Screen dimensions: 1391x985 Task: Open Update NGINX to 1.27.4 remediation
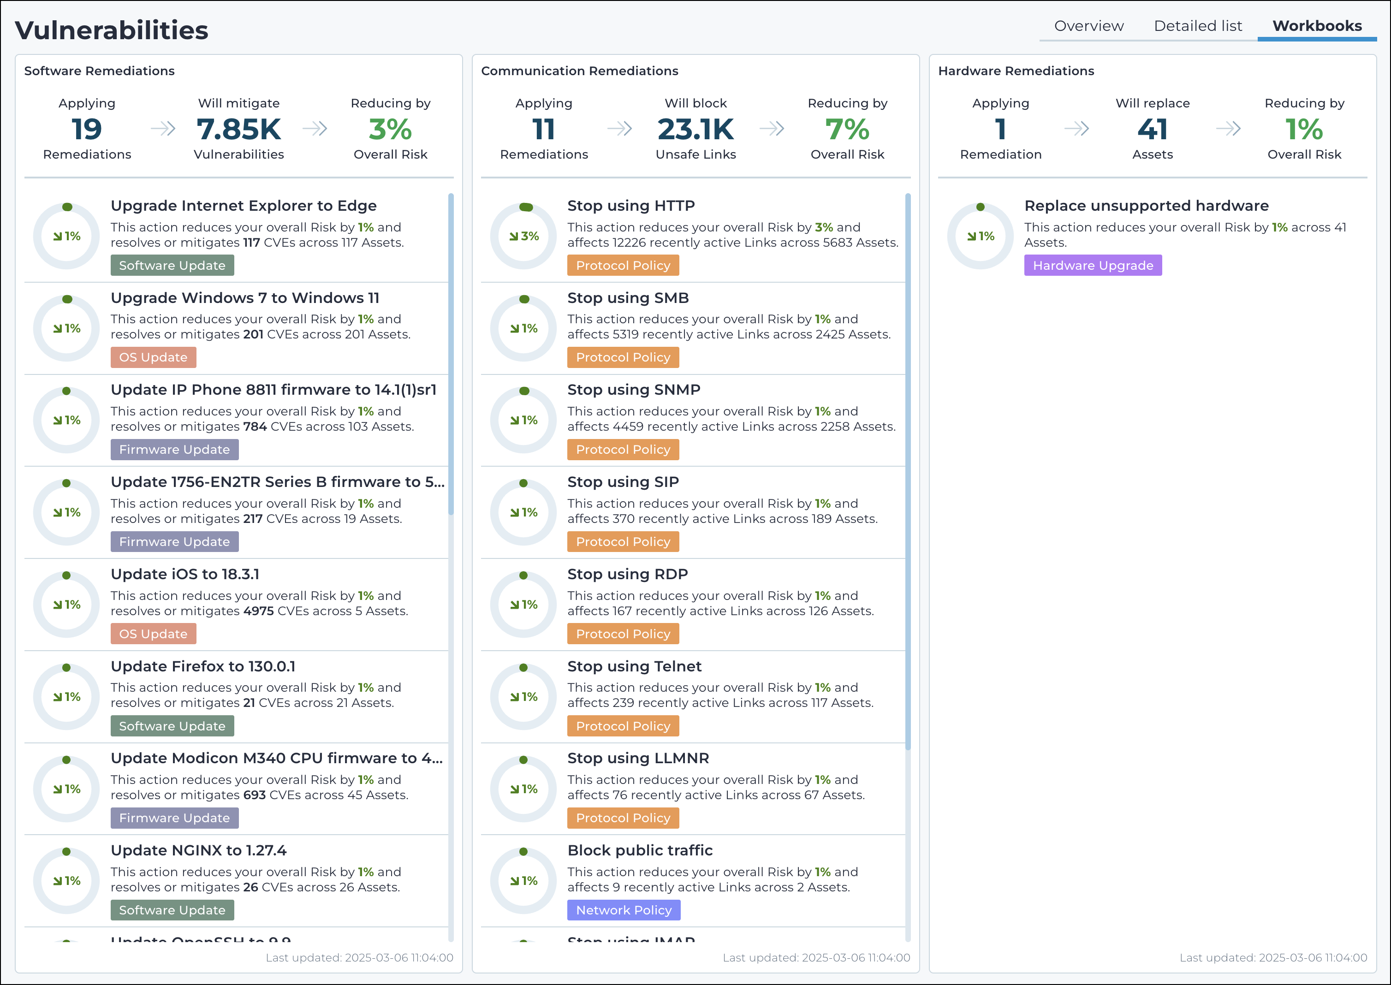pos(198,850)
